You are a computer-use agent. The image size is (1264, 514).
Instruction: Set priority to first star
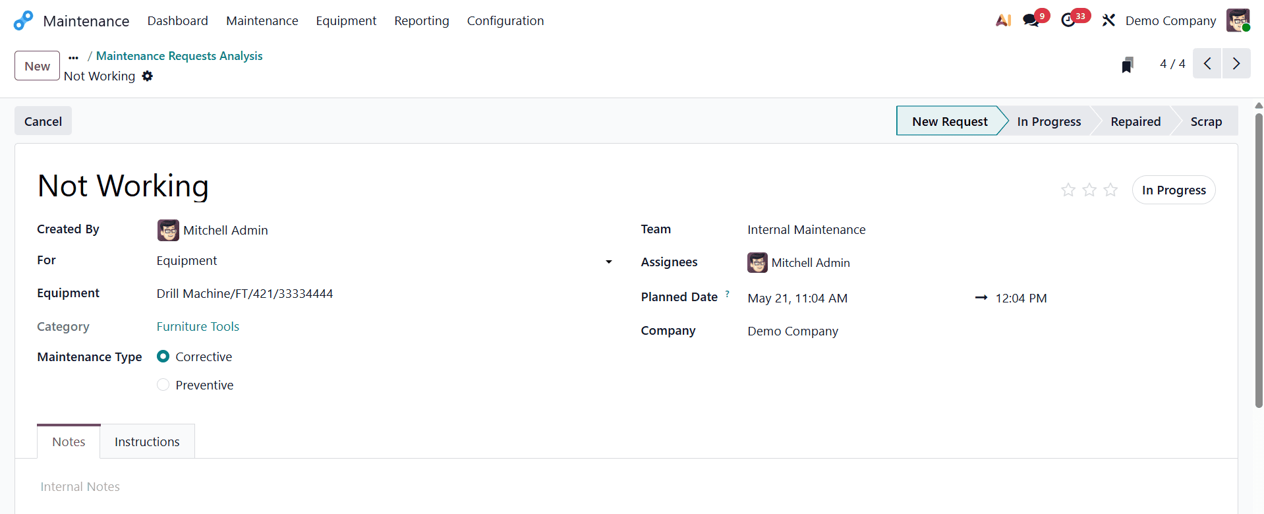[1068, 190]
